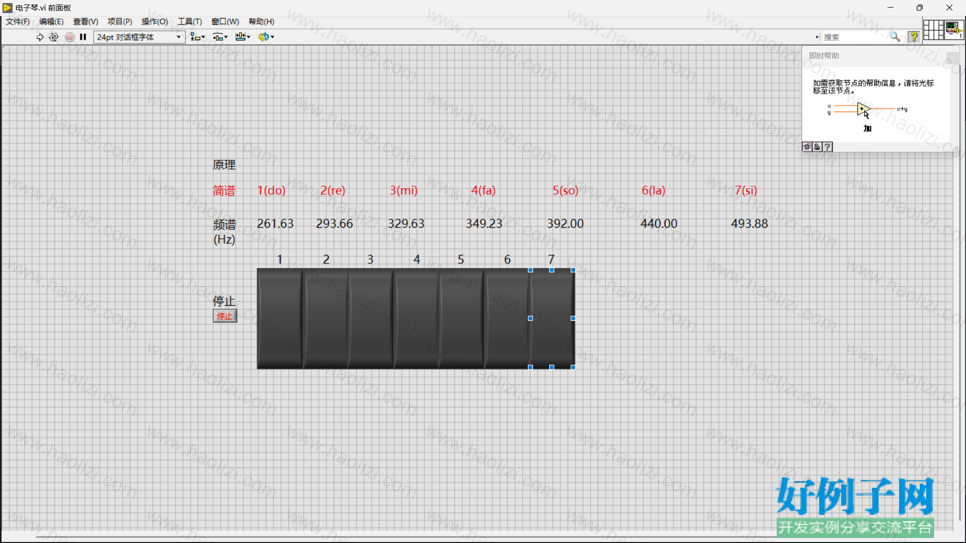Click the selected piano key 7
Viewport: 966px width, 543px height.
(x=552, y=318)
